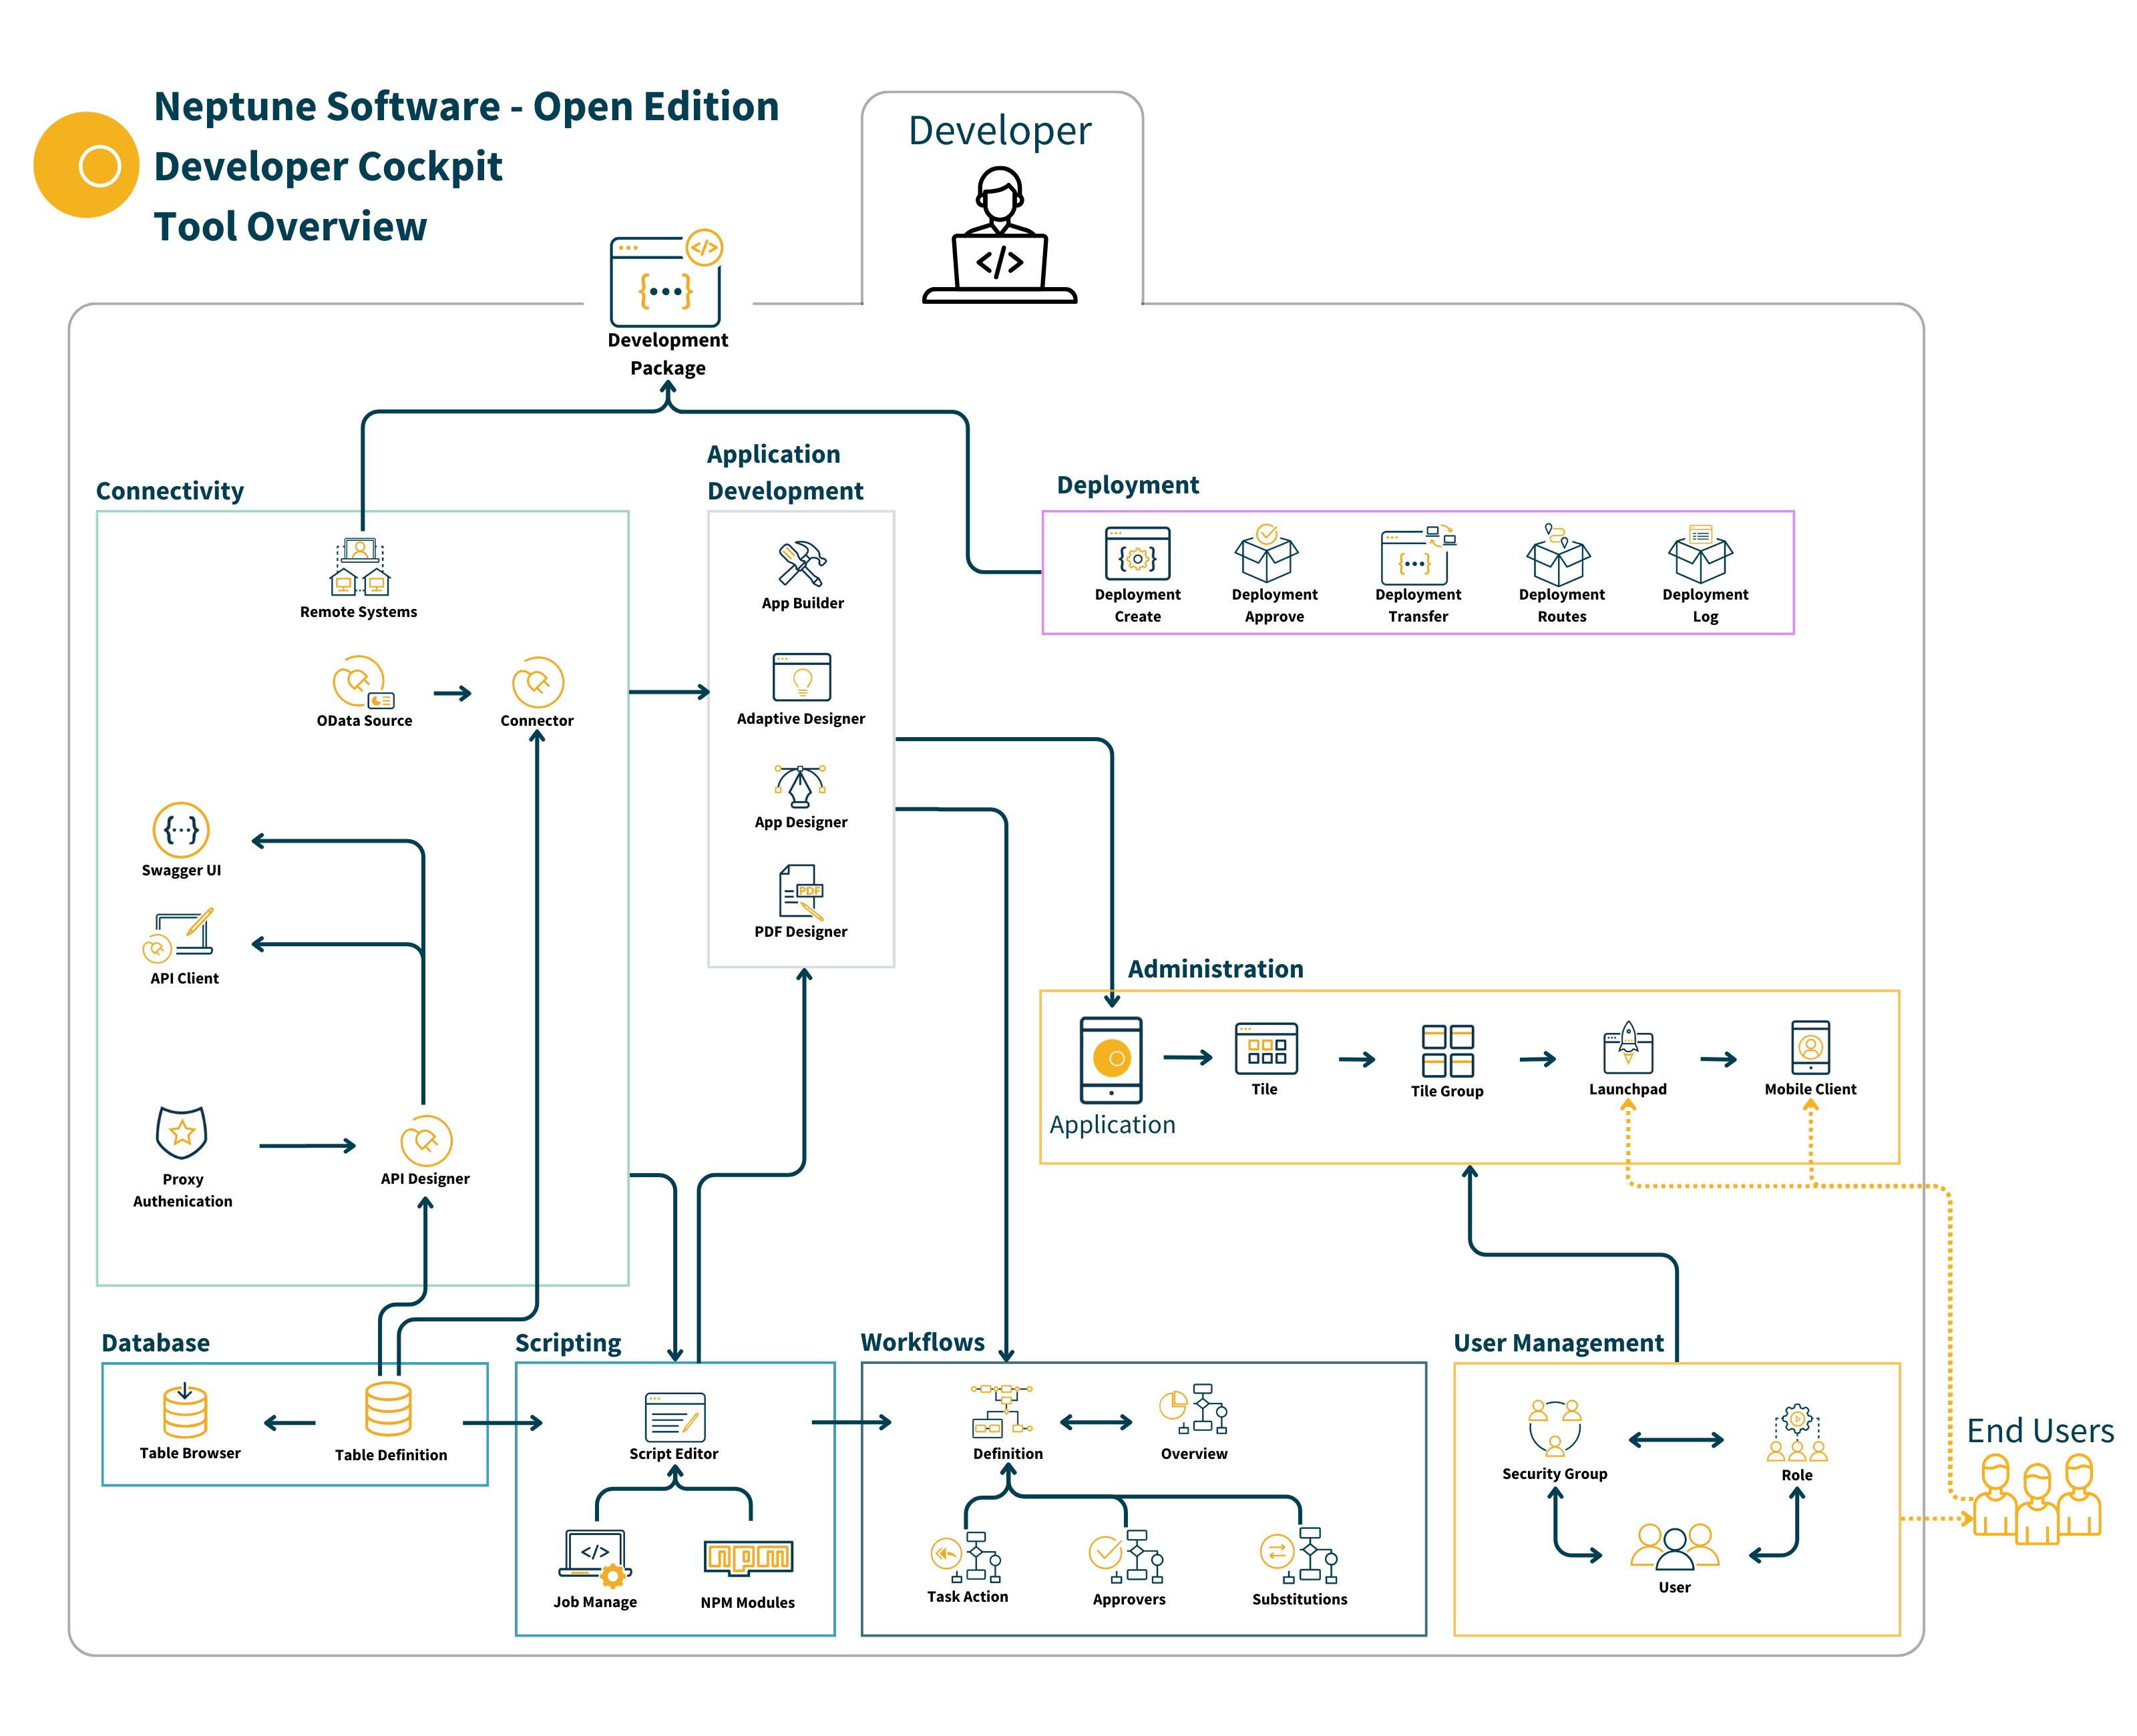Click the Workflows section heading
Screen dimensions: 2137x1736
(x=922, y=1342)
